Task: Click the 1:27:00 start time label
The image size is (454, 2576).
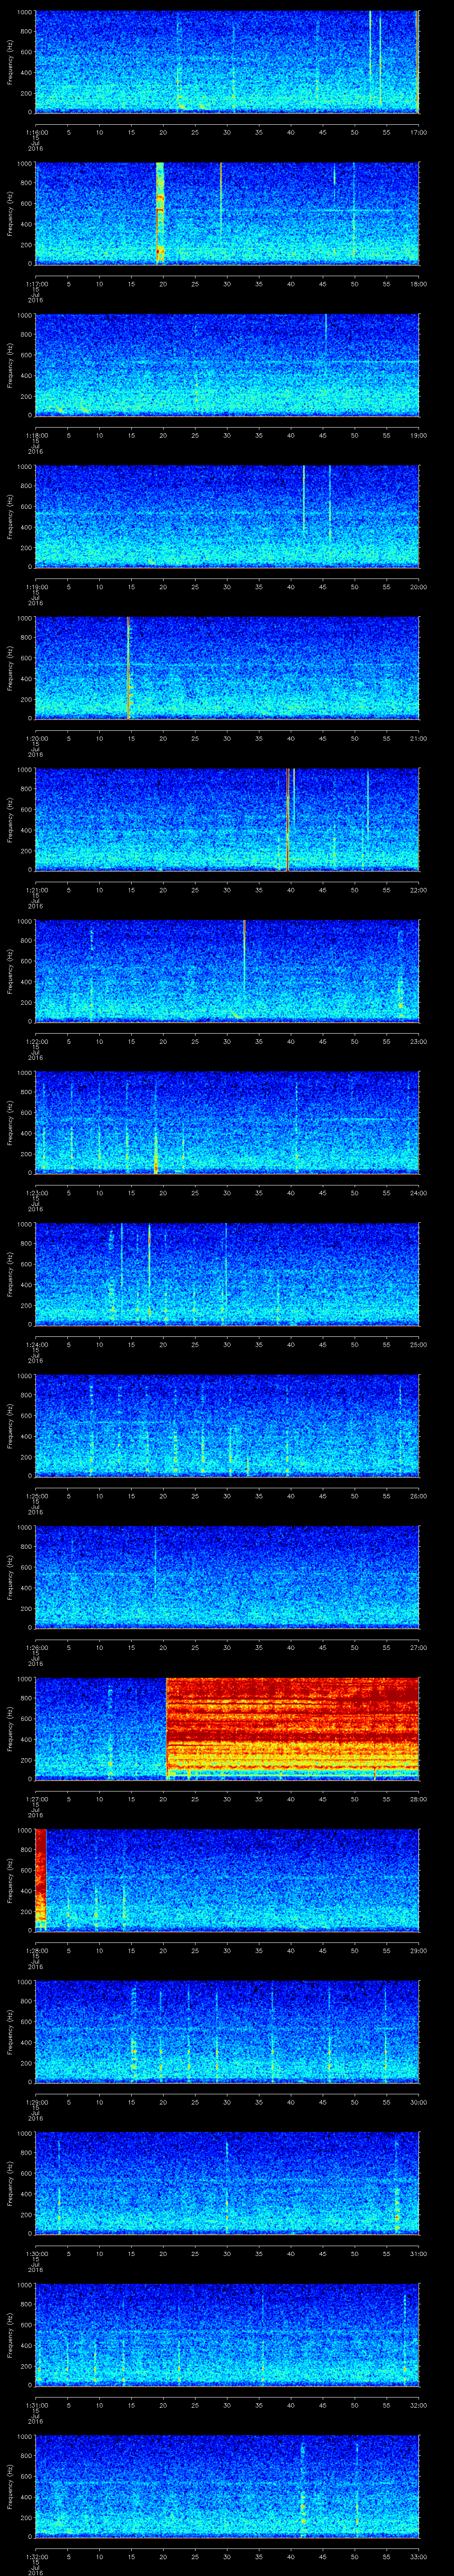Action: click(36, 1799)
